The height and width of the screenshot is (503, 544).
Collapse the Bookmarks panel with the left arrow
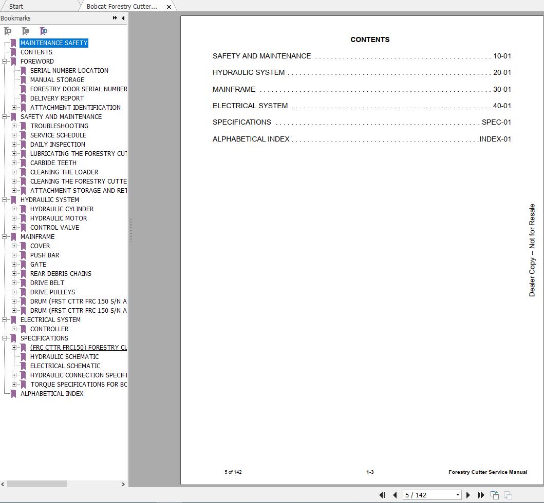coord(123,18)
